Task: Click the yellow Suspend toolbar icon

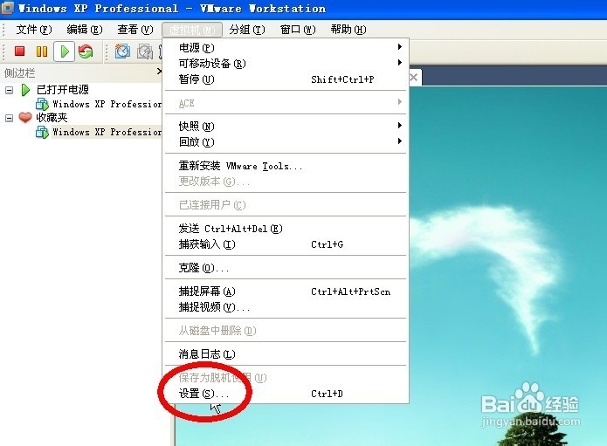Action: point(42,51)
